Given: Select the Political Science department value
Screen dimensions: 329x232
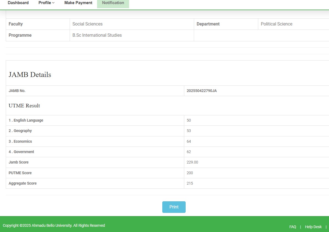Looking at the screenshot, I should coord(276,24).
